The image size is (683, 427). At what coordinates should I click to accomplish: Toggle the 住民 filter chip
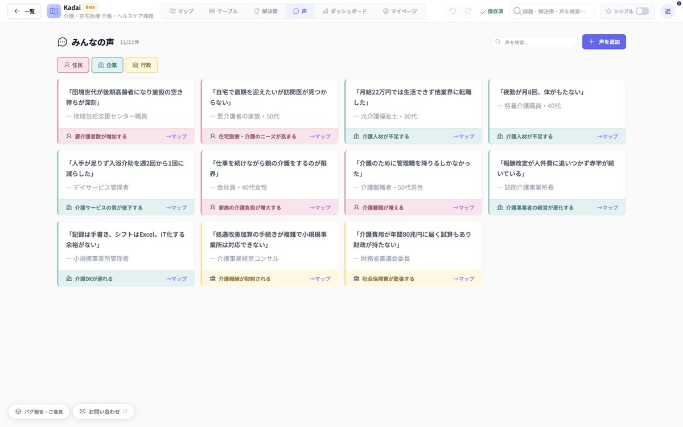[73, 65]
